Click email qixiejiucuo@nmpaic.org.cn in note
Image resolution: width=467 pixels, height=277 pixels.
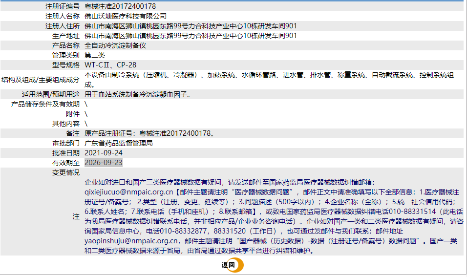point(128,192)
